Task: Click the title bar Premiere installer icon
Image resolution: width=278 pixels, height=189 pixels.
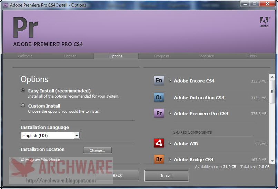Action: [x=5, y=5]
